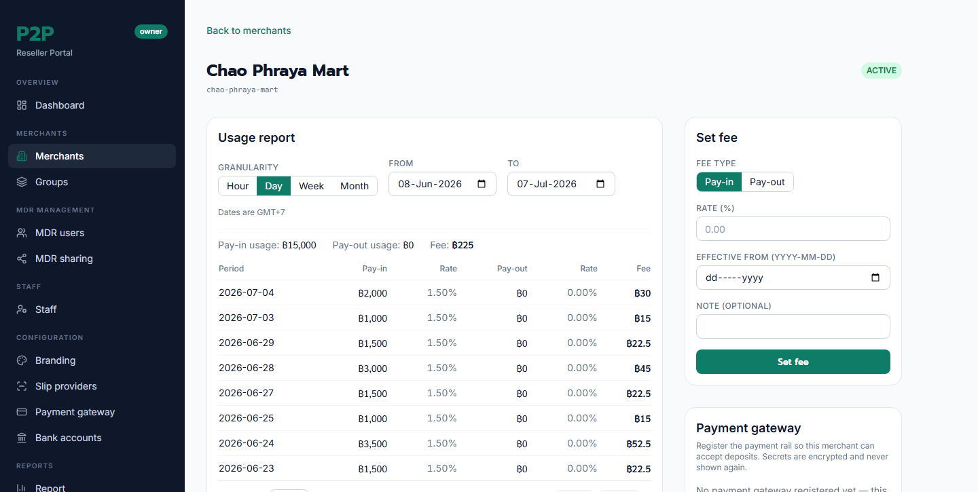Image resolution: width=978 pixels, height=492 pixels.
Task: Click the To date field 07-Jul-2026
Action: (561, 184)
